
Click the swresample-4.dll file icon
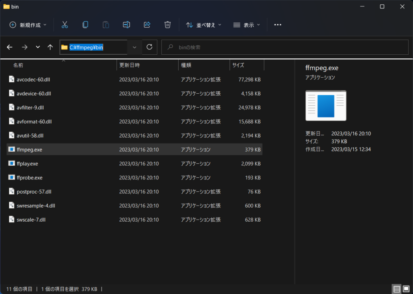tap(11, 205)
